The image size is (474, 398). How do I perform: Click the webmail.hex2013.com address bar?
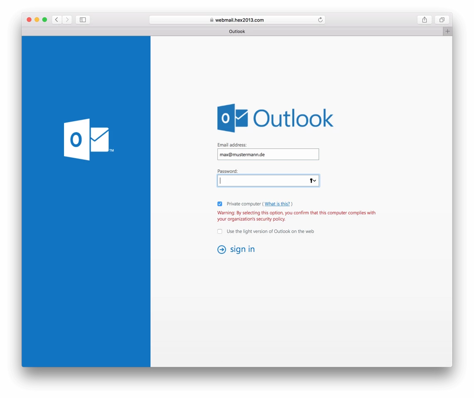coord(237,20)
